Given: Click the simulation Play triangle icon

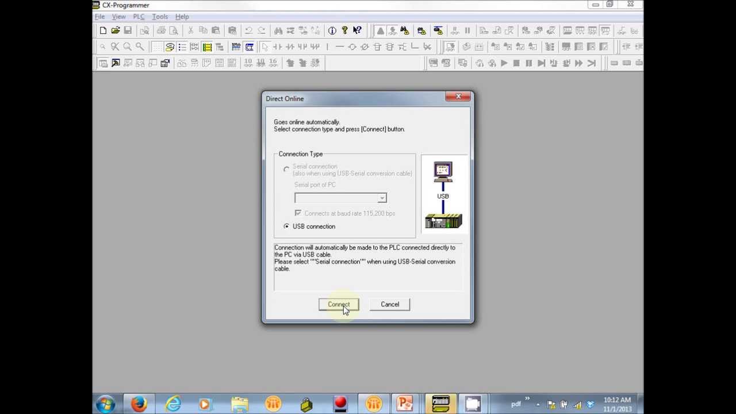Looking at the screenshot, I should (504, 63).
